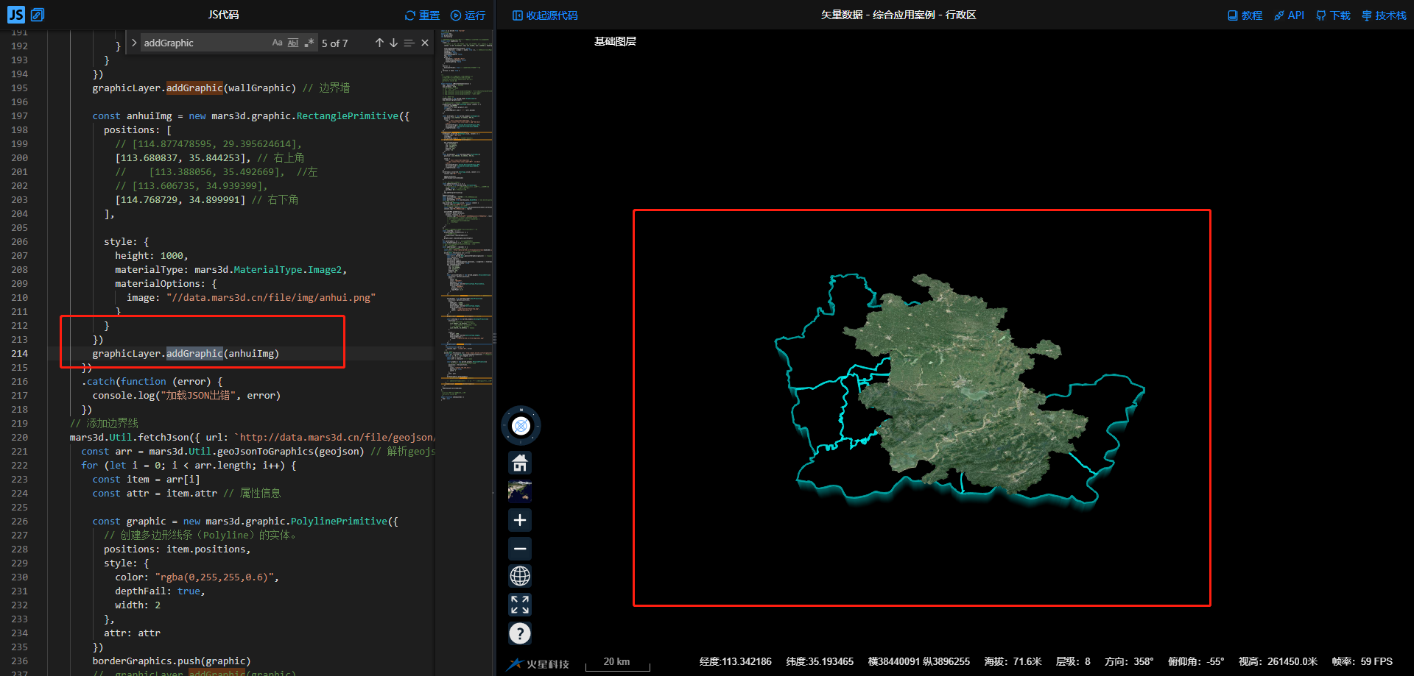
Task: Toggle regular expression search option
Action: click(x=309, y=43)
